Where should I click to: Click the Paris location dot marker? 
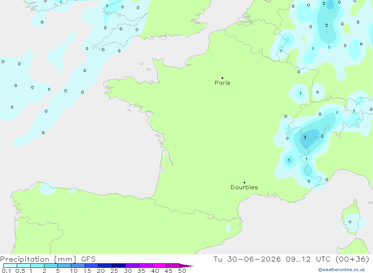point(222,78)
